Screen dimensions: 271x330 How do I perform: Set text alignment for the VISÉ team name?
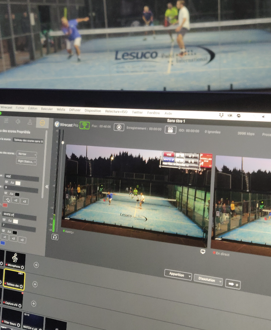6,182
